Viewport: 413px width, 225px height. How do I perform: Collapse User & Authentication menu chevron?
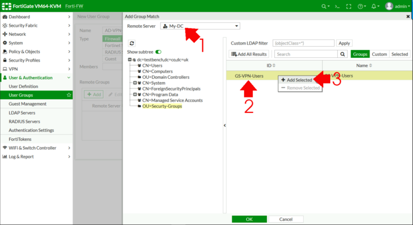(69, 78)
